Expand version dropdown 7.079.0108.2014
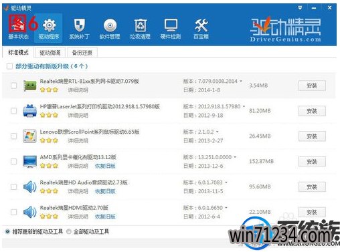 coord(241,82)
